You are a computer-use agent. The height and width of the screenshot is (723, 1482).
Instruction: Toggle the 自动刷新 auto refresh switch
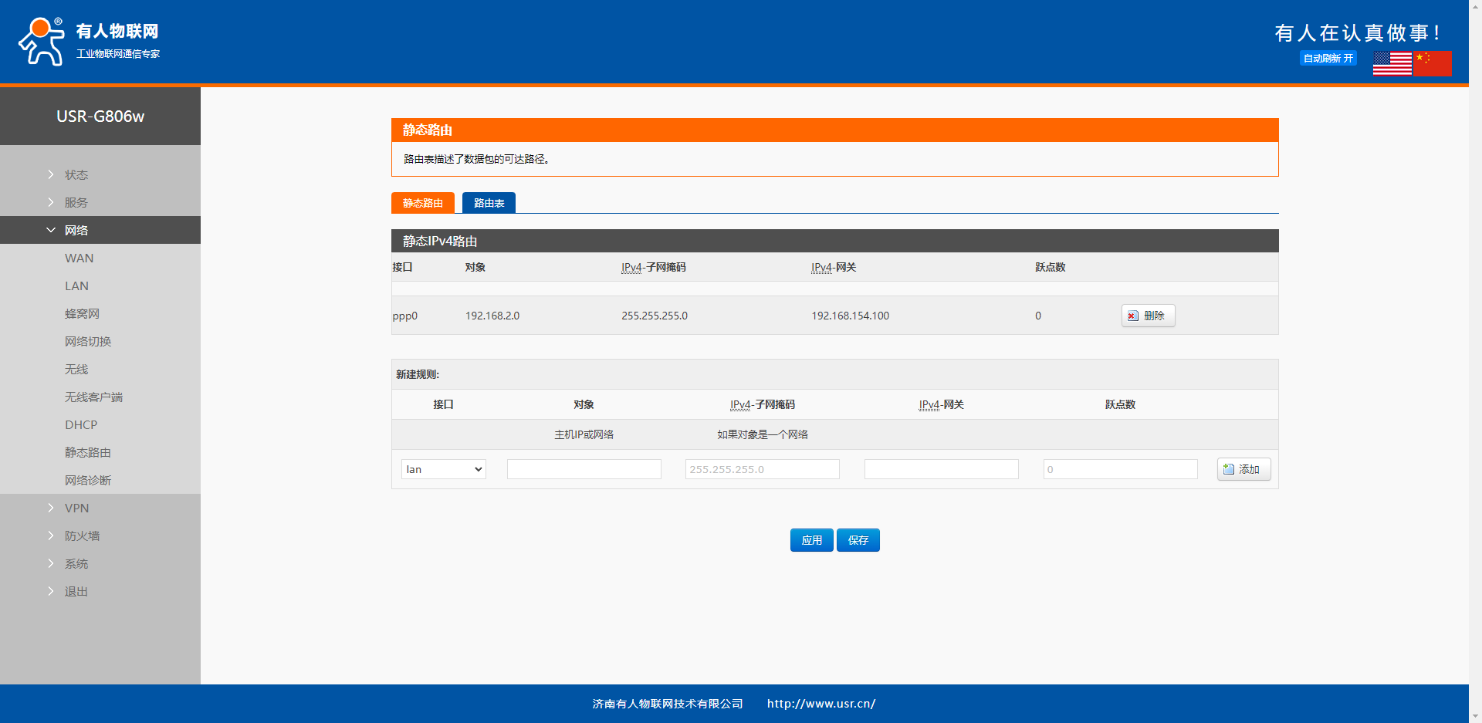(1328, 59)
